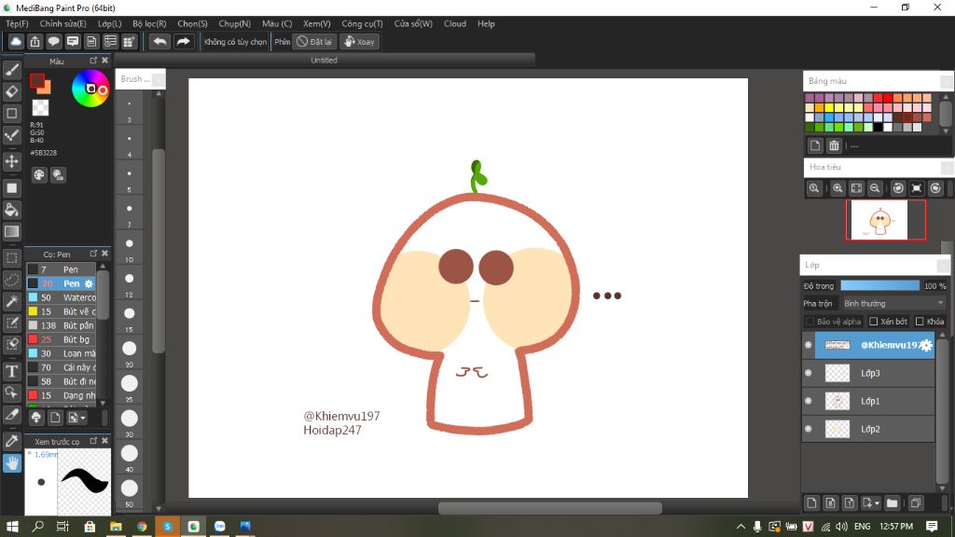Toggle the Xén bớt checkbox
The image size is (955, 537).
pos(873,322)
